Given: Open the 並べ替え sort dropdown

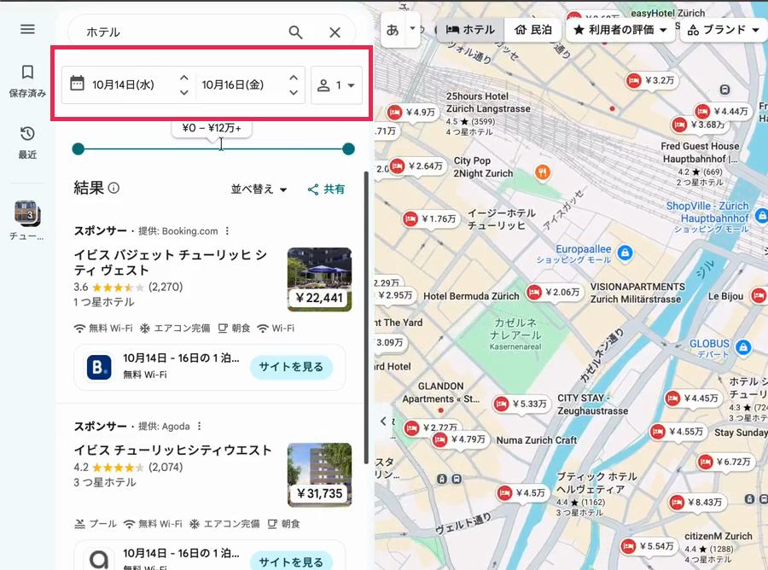Looking at the screenshot, I should coord(259,189).
